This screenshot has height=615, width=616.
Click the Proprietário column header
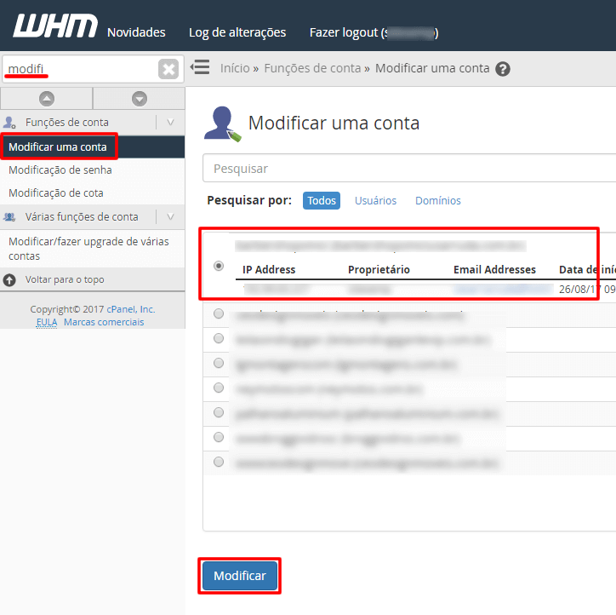[379, 270]
